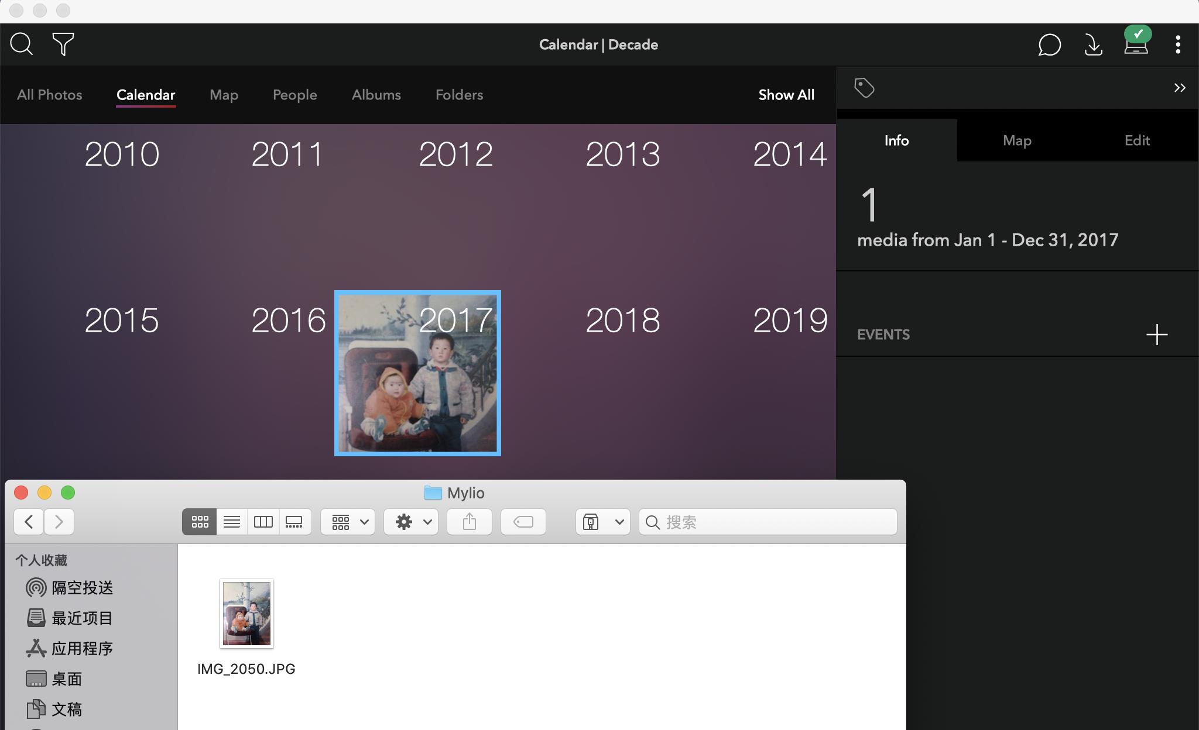Image resolution: width=1199 pixels, height=730 pixels.
Task: Open the three-dot more menu
Action: 1178,44
